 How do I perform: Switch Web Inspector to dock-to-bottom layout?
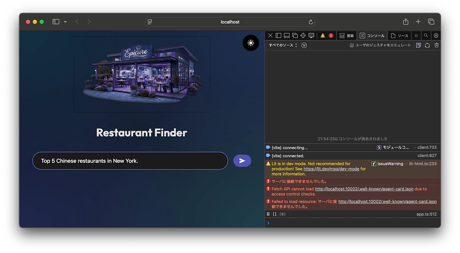[x=287, y=35]
